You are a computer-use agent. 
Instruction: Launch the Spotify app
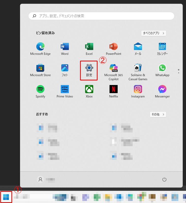pos(40,92)
